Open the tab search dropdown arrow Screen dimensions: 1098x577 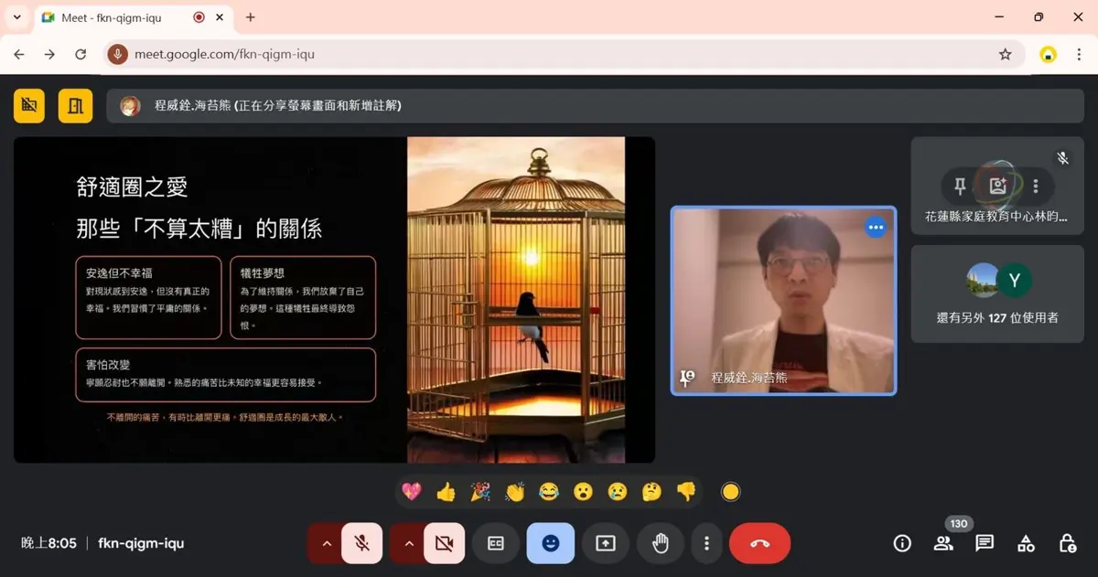point(16,17)
